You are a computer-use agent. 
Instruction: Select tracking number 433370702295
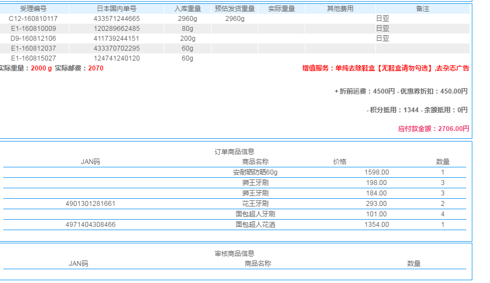116,48
